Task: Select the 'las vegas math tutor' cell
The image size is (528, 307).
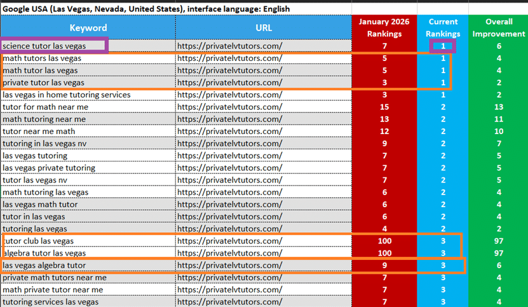Action: [88, 204]
